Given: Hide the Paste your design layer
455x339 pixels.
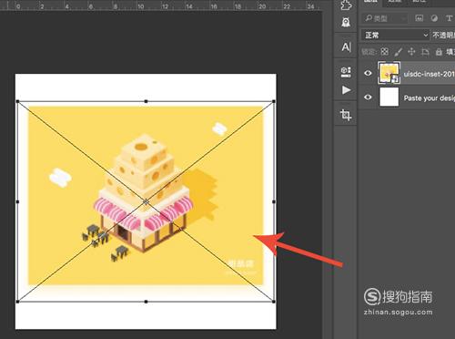Looking at the screenshot, I should (368, 98).
